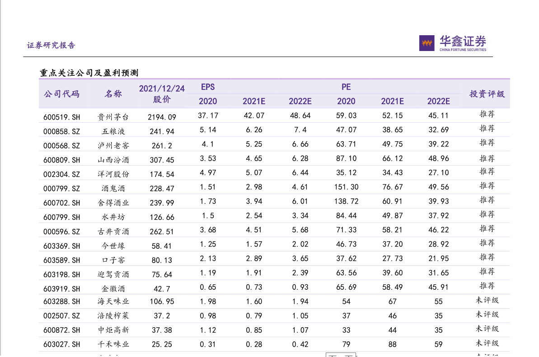Select company name 口子窖

(x=113, y=260)
